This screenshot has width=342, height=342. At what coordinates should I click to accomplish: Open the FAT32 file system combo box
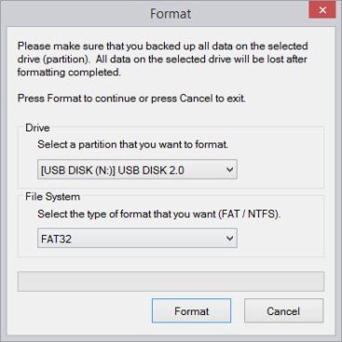pyautogui.click(x=137, y=239)
